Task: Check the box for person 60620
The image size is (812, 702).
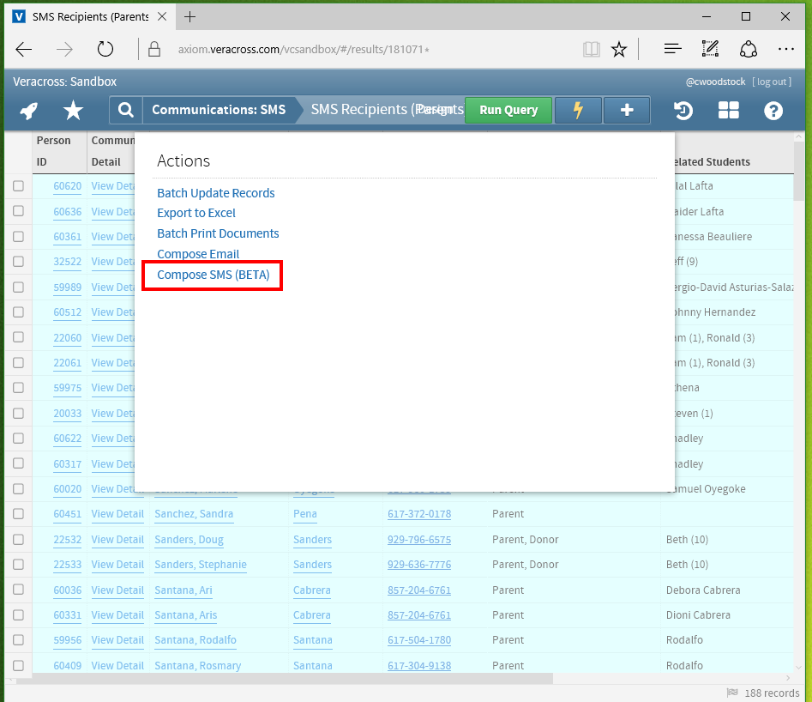Action: (x=18, y=186)
